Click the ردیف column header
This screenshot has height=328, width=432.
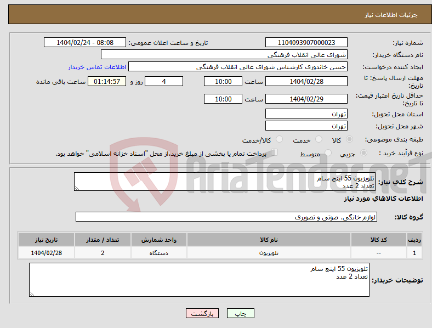pos(414,240)
